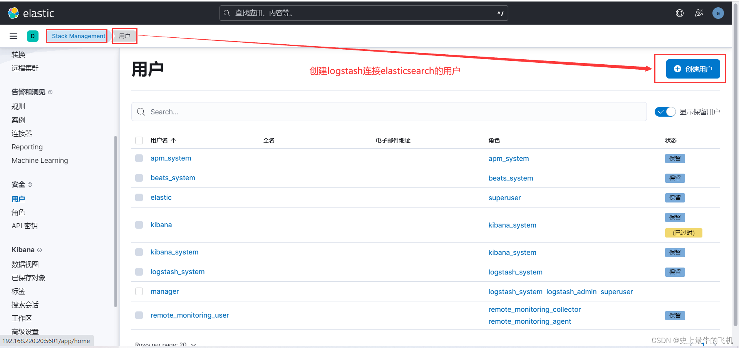Viewport: 739px width, 348px height.
Task: Open 远程集群 in the sidebar
Action: pyautogui.click(x=25, y=68)
